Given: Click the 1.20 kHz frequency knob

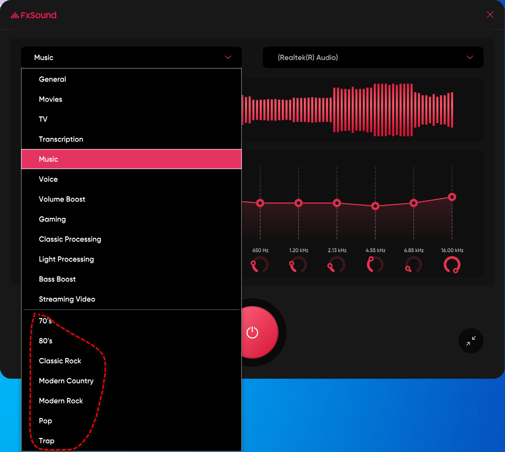Looking at the screenshot, I should [298, 265].
